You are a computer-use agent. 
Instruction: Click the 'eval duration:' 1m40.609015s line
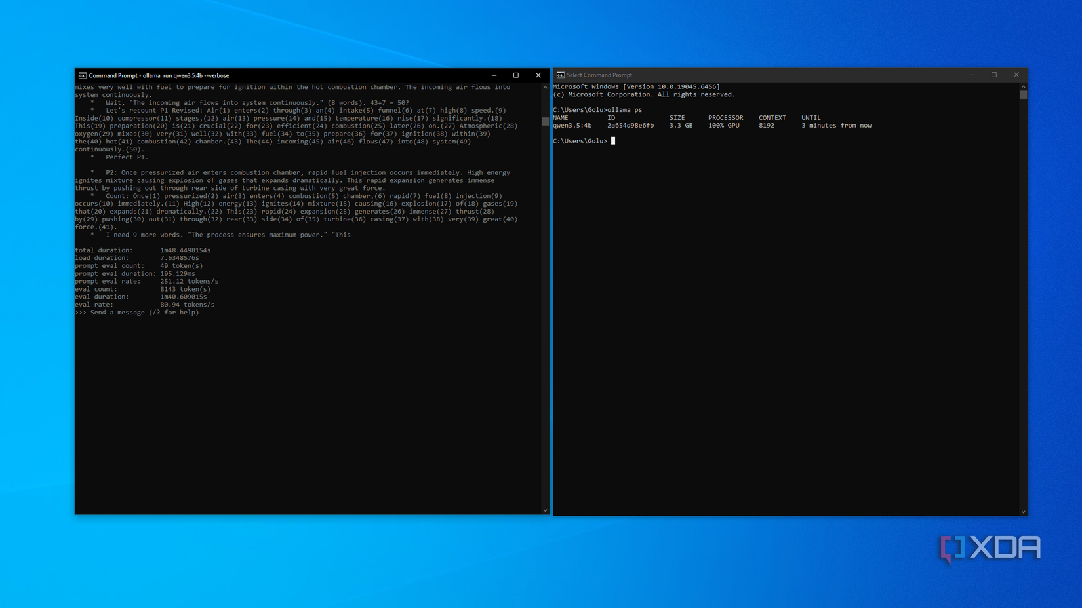coord(141,297)
